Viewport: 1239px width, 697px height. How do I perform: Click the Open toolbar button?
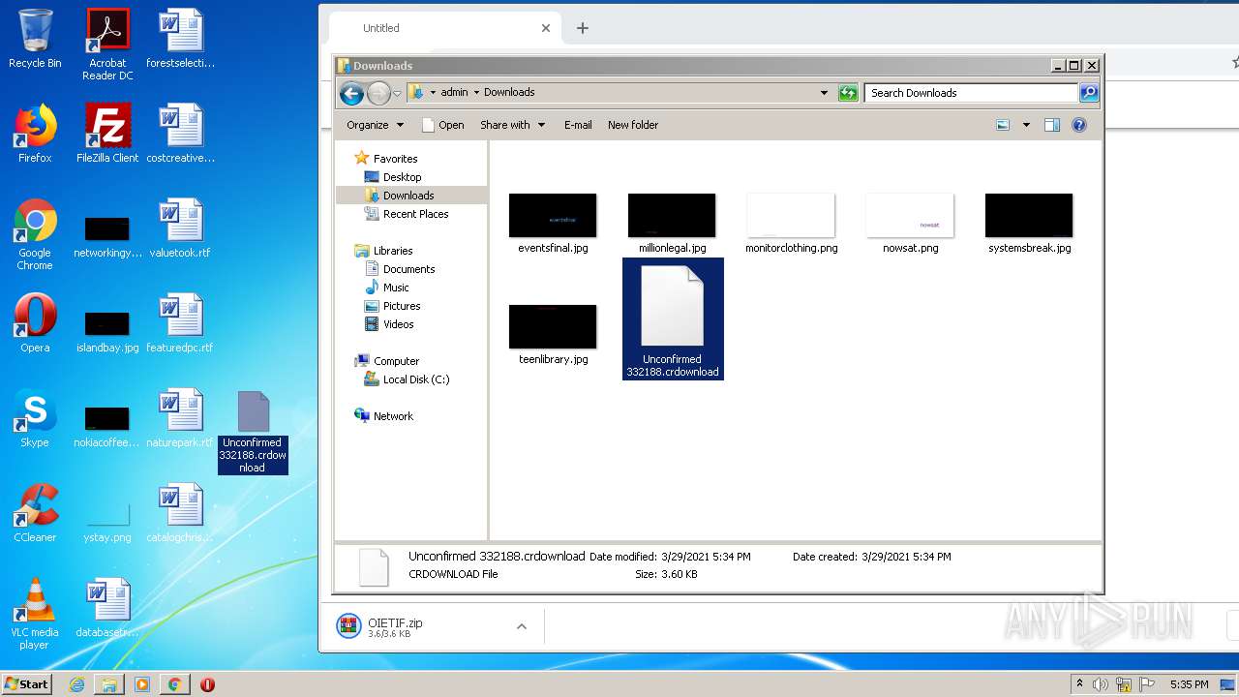tap(442, 125)
